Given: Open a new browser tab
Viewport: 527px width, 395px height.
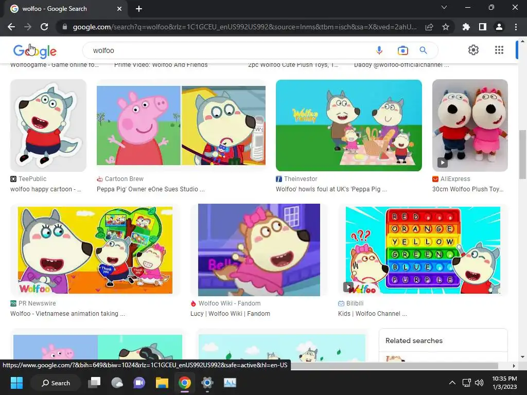Looking at the screenshot, I should [x=139, y=9].
